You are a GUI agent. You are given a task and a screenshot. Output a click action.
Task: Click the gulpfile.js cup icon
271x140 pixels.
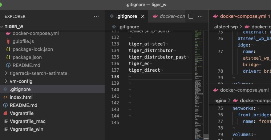pos(8,41)
